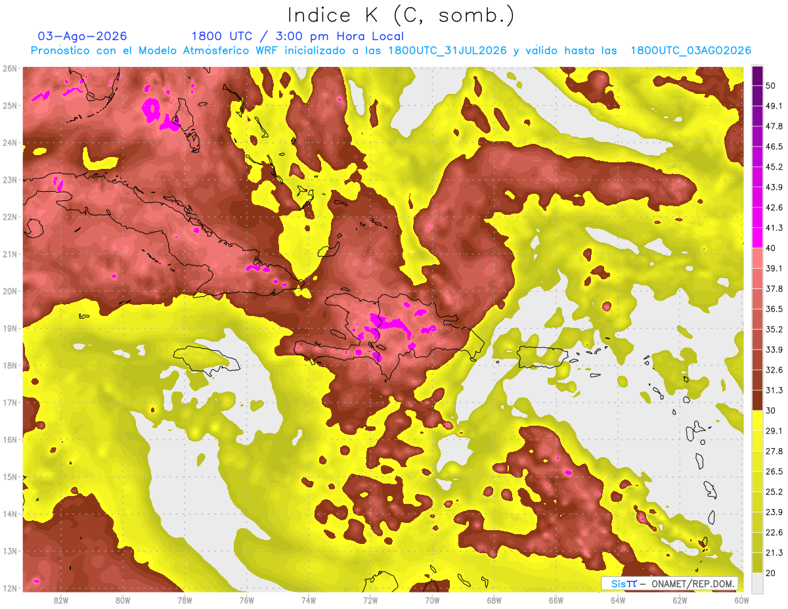Click the legend value '35.2'
The image size is (788, 609).
coord(775,329)
